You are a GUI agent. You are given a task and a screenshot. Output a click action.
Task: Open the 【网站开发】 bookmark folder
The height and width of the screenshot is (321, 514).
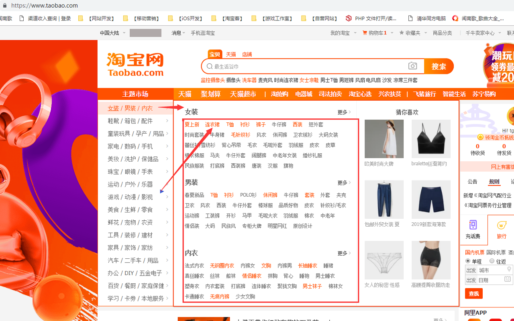[96, 18]
